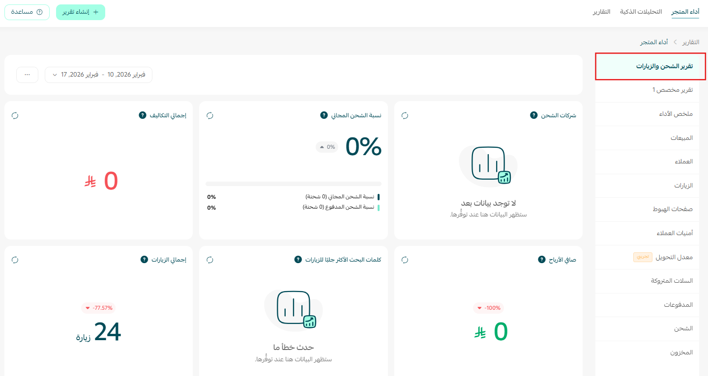Open the مساعدة help button
Screen dimensions: 708x376
click(27, 12)
